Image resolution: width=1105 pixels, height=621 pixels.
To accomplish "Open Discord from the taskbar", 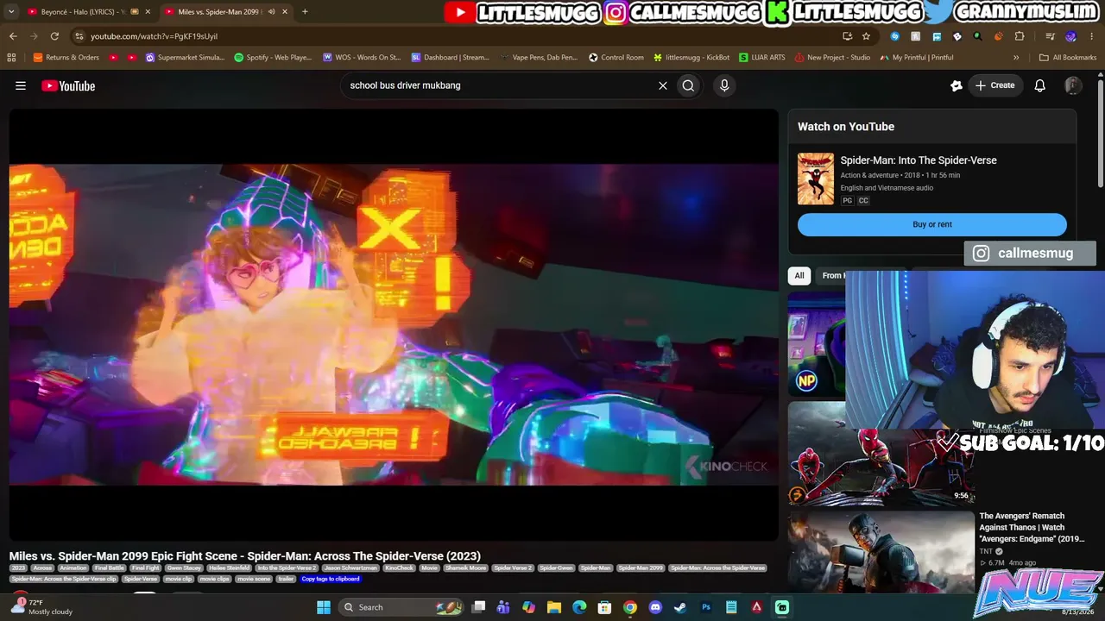I will point(655,607).
